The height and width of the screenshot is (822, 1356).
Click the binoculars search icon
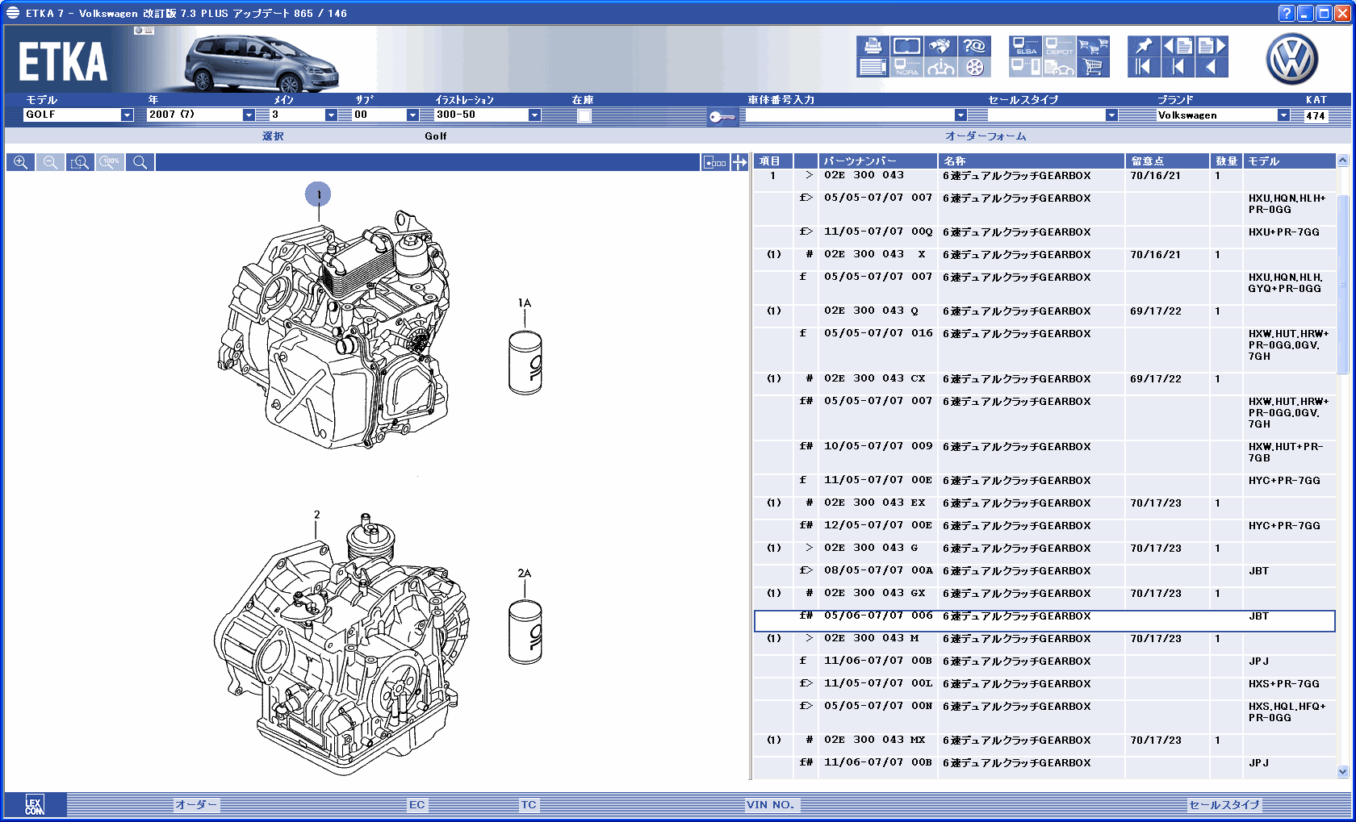941,46
